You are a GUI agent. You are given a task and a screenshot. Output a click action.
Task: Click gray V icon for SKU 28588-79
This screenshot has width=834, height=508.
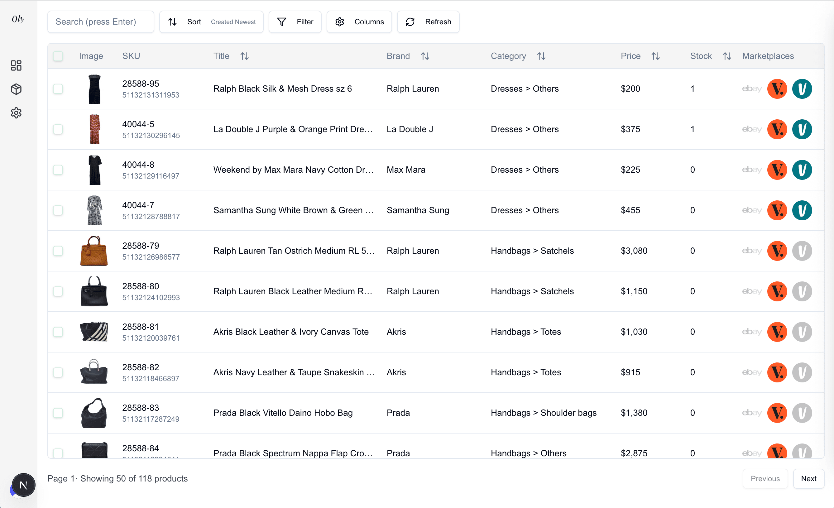[802, 251]
